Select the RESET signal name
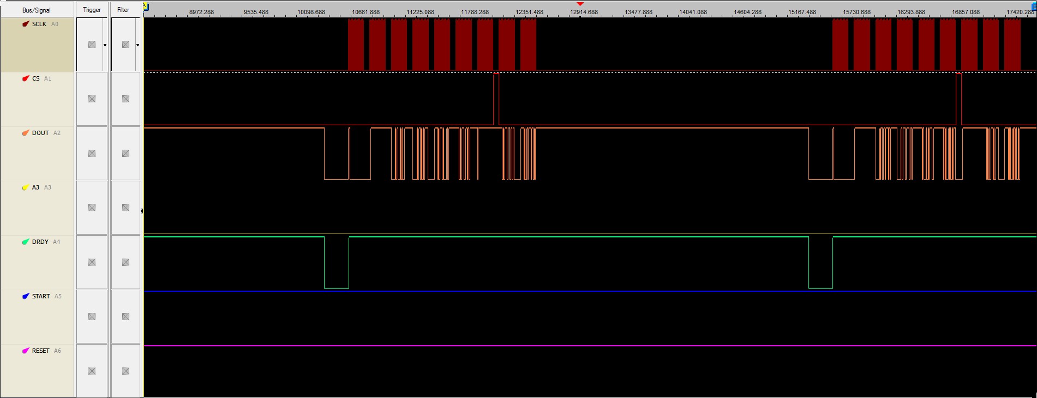This screenshot has width=1037, height=398. [x=41, y=351]
